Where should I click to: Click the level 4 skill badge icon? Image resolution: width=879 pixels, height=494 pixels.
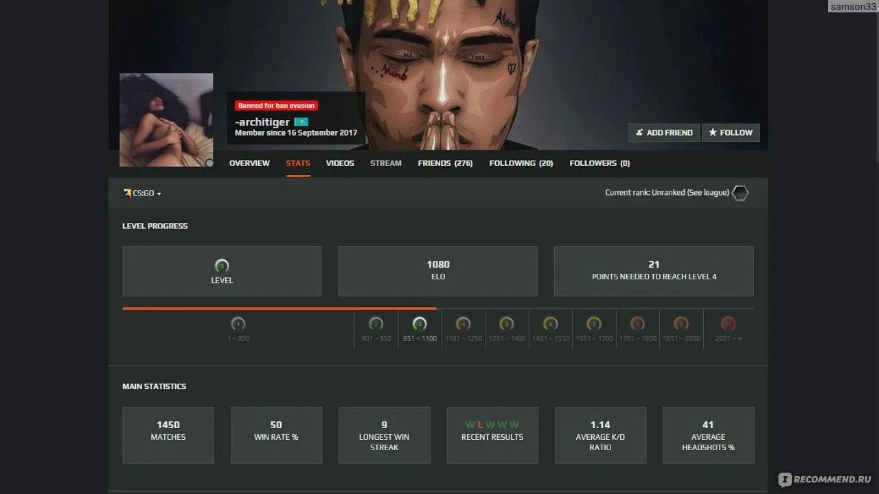463,324
